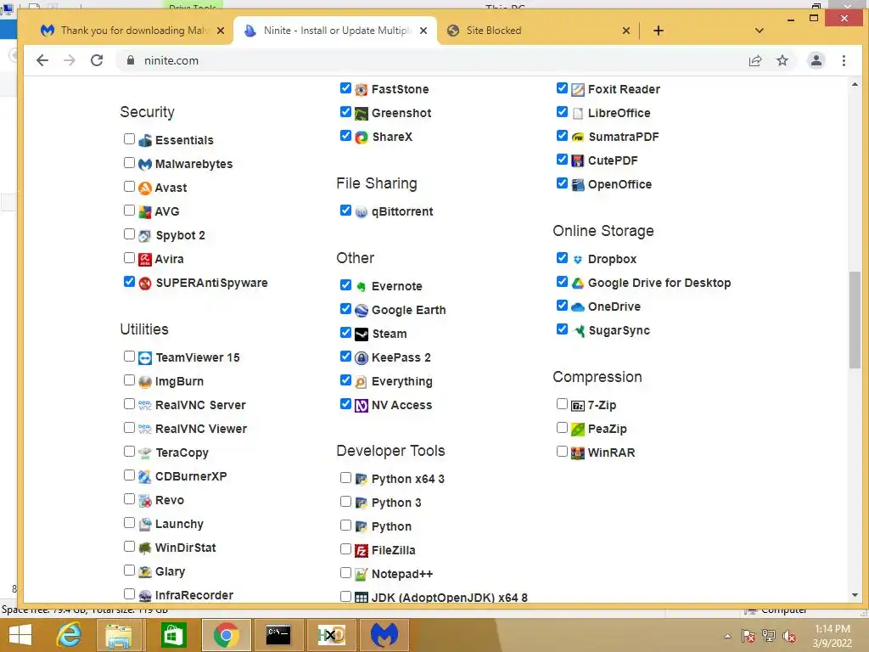Image resolution: width=869 pixels, height=652 pixels.
Task: Show hidden system tray icons arrow
Action: pos(727,636)
